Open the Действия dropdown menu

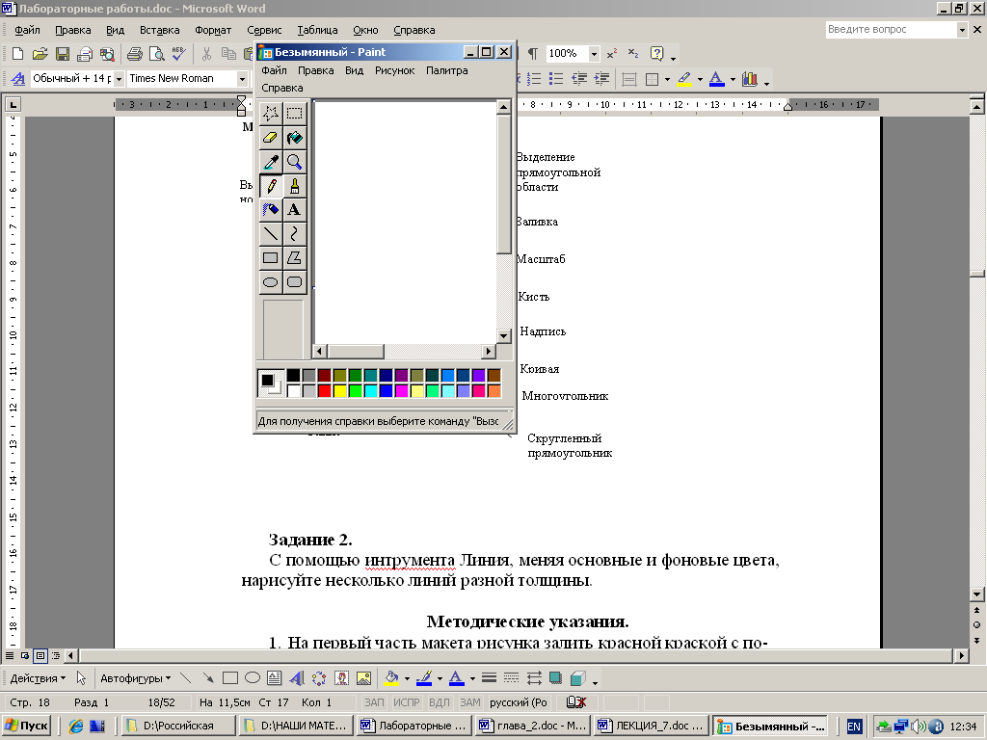pyautogui.click(x=38, y=678)
